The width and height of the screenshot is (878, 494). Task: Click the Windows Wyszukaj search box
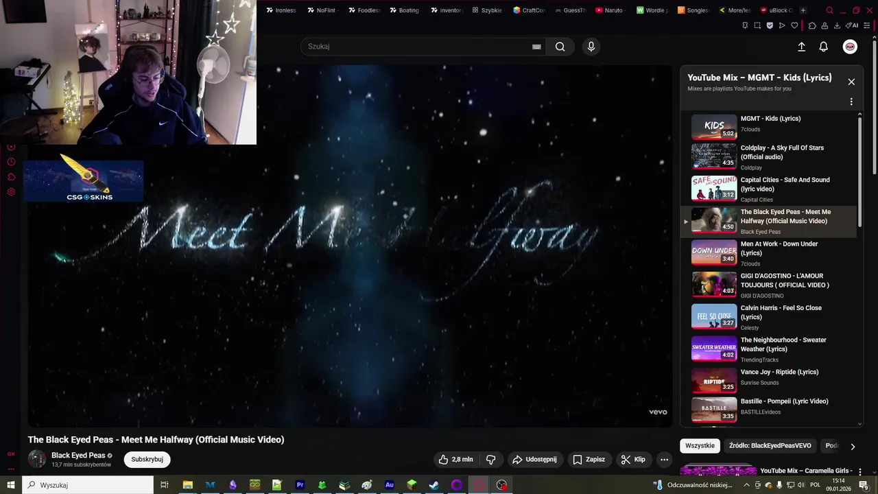click(x=88, y=485)
